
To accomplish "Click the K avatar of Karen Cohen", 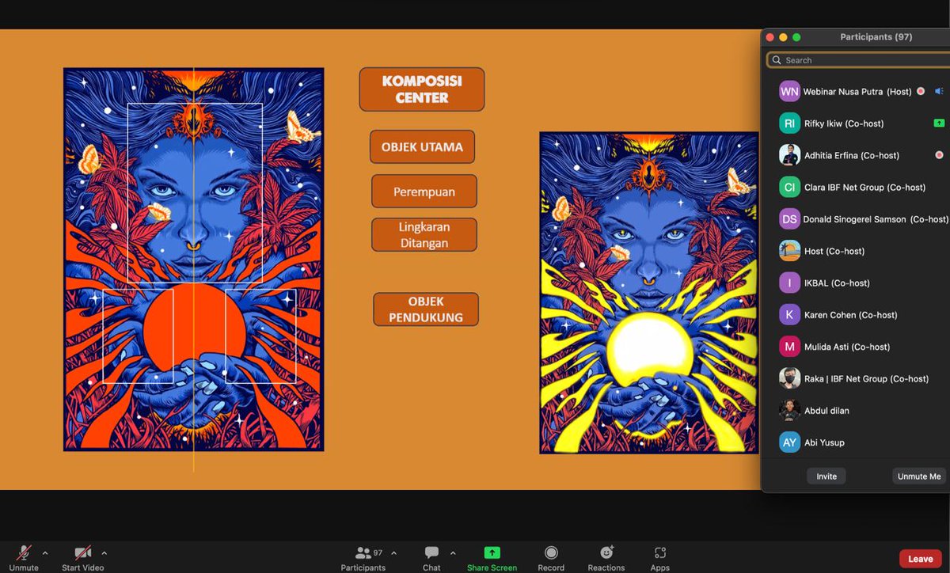I will point(789,315).
